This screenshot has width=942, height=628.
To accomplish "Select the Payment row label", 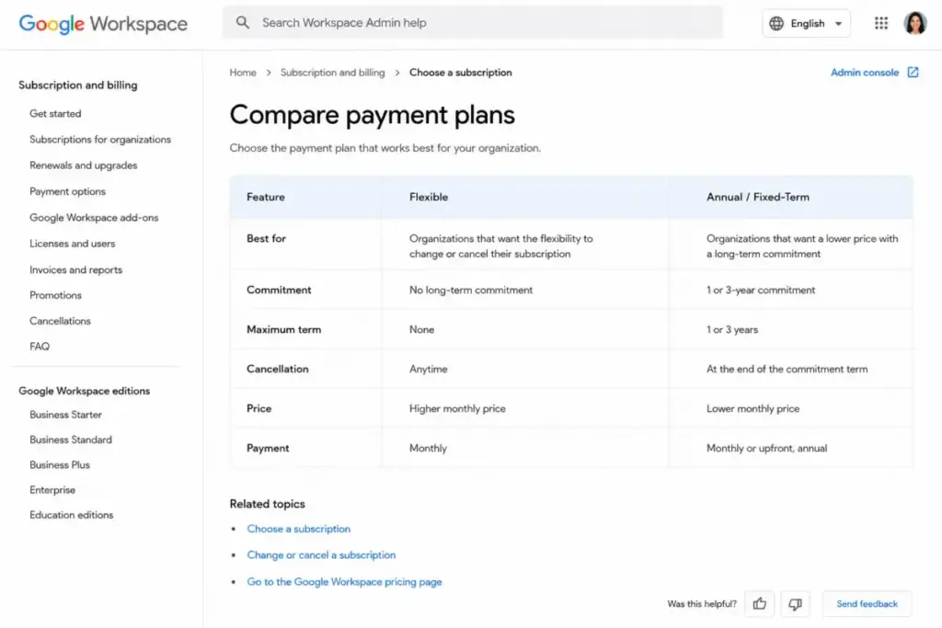I will 268,448.
